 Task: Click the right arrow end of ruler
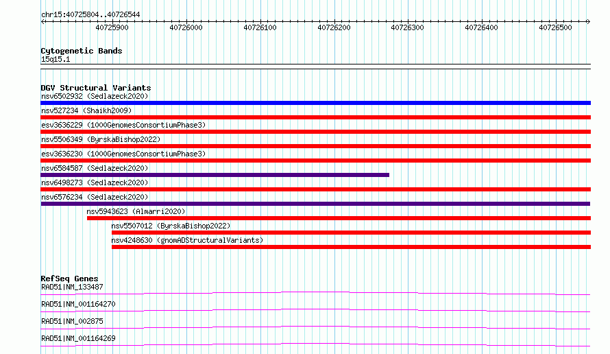(x=588, y=21)
